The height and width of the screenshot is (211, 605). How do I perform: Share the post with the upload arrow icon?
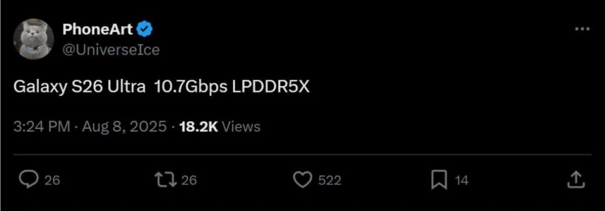[576, 179]
